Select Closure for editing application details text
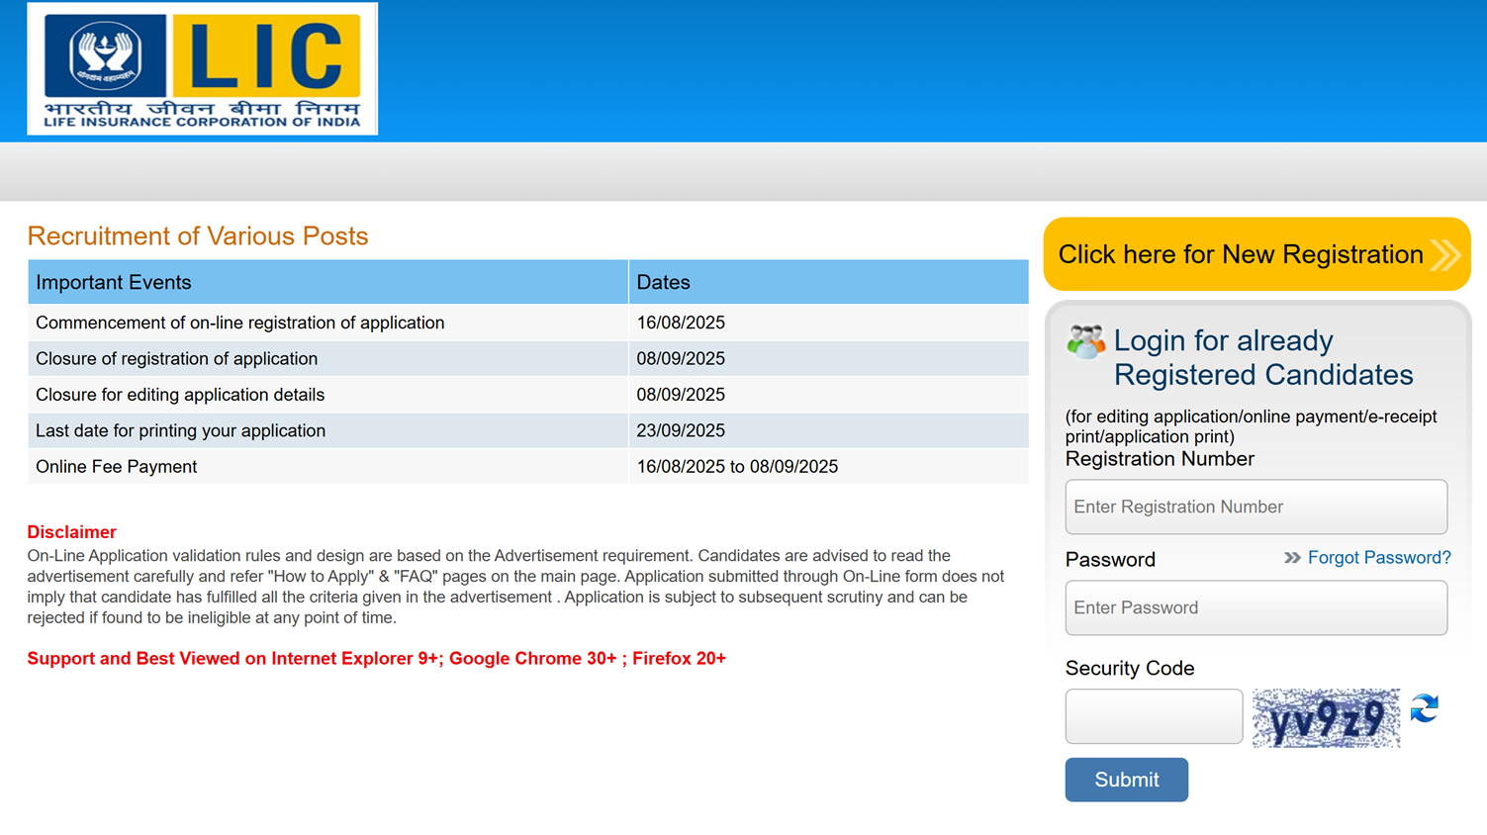This screenshot has height=835, width=1487. coord(180,395)
